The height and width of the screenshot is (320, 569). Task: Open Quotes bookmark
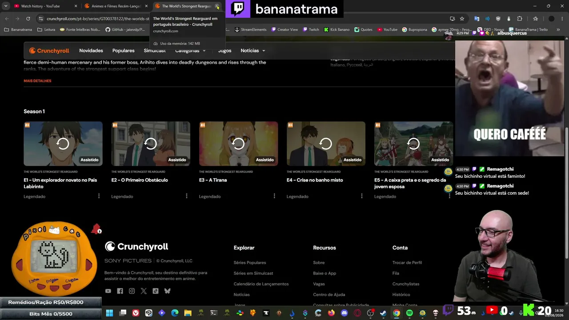(363, 30)
